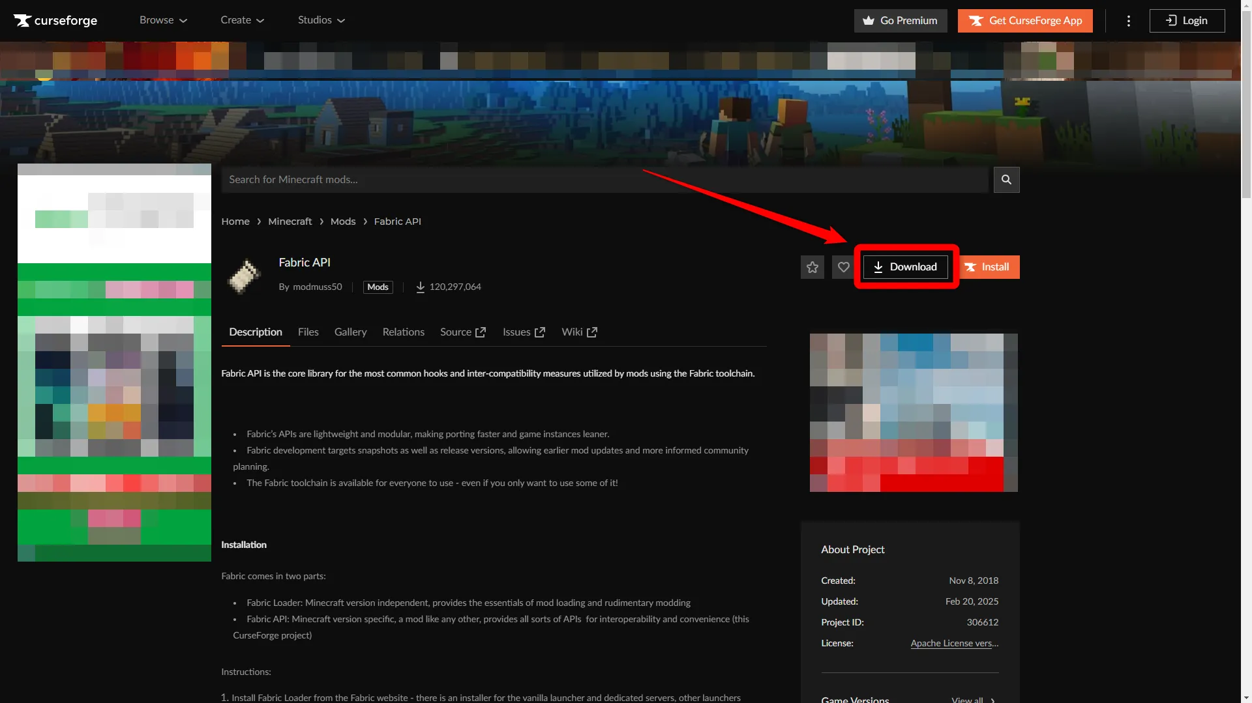Switch to the Relations tab
The image size is (1252, 703).
(404, 332)
